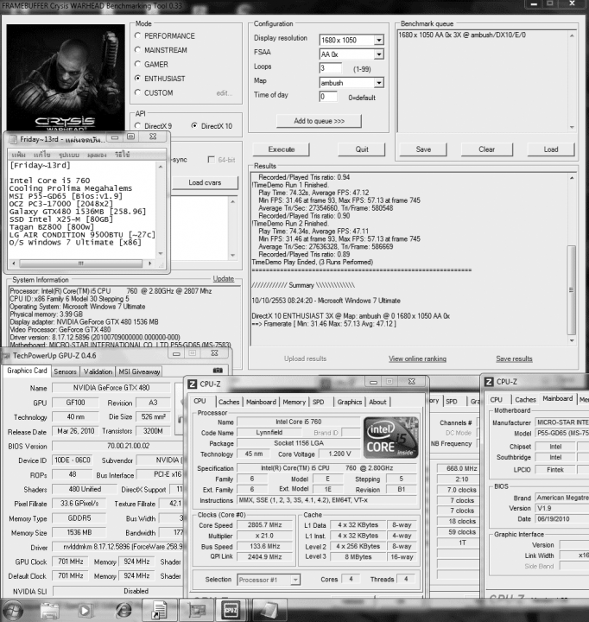Viewport: 589px width, 622px height.
Task: Click the document shortcut taskbar icon
Action: [160, 610]
